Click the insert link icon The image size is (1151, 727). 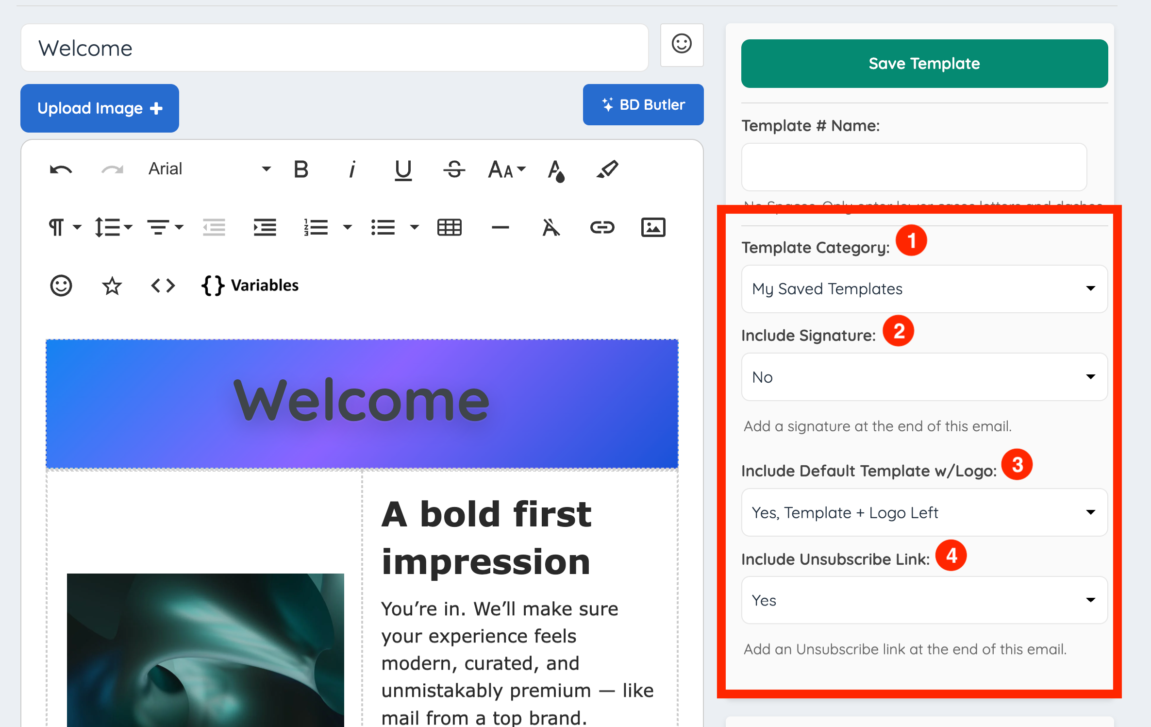click(x=602, y=227)
